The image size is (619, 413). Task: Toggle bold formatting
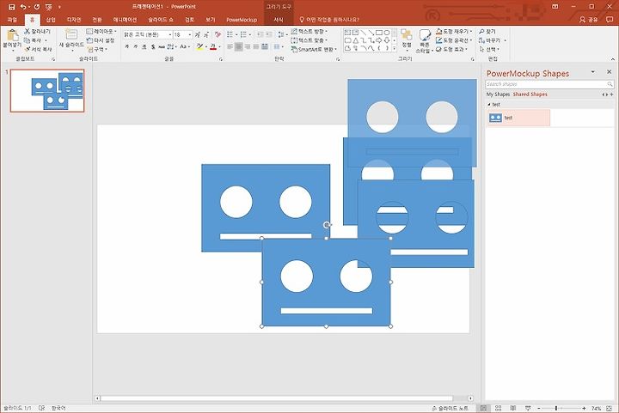click(x=126, y=46)
